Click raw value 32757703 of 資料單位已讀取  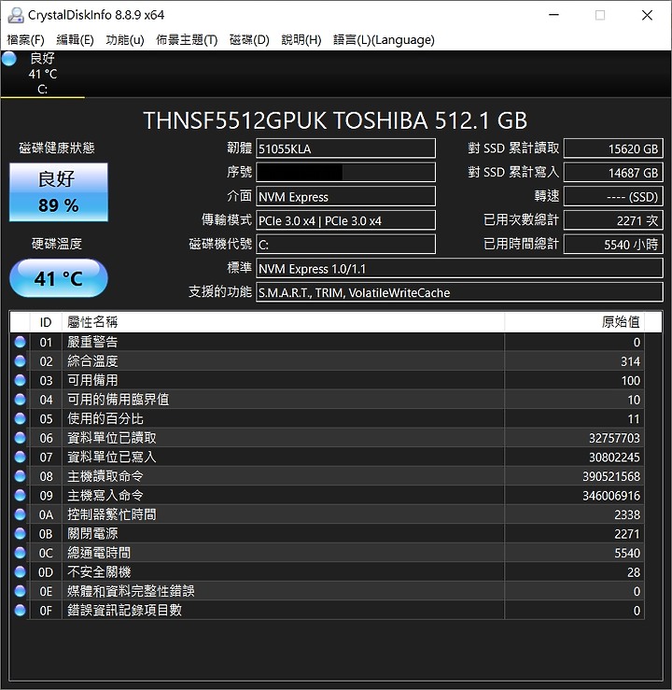point(614,438)
